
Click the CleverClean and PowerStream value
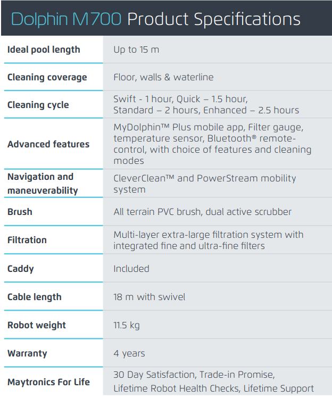point(204,184)
